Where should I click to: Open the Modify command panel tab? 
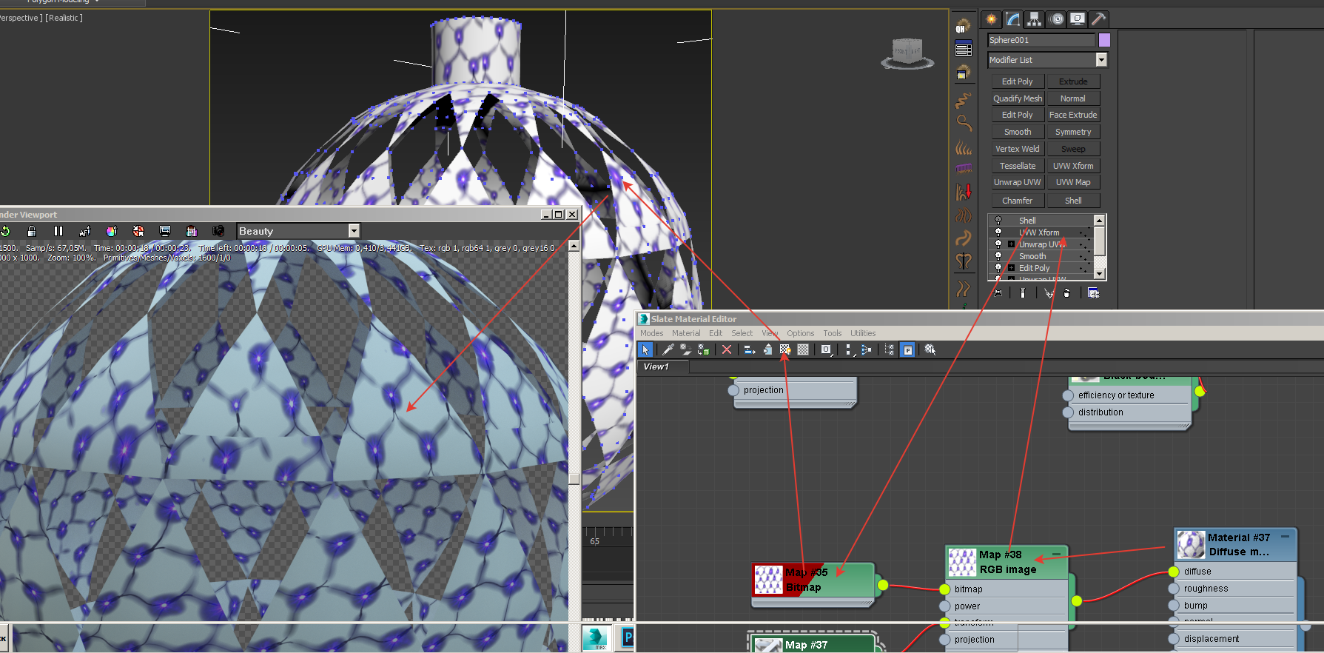point(1013,19)
